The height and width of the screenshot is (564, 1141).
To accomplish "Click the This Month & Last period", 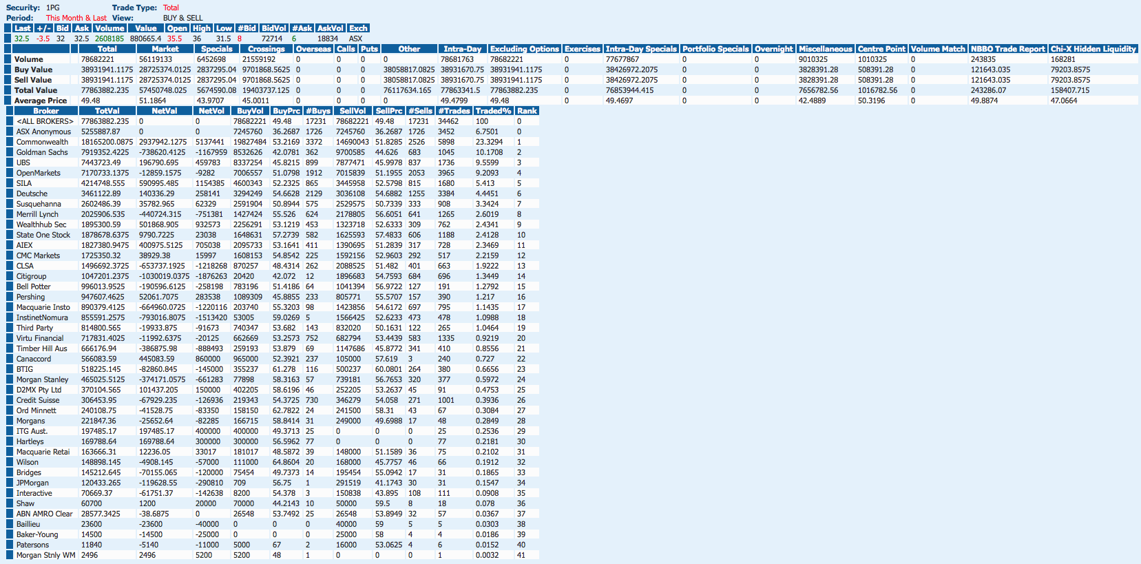I will tap(76, 18).
